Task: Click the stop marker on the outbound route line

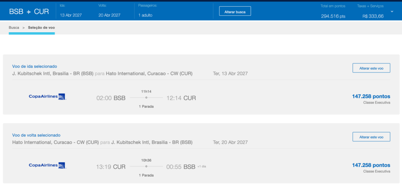Action: click(x=146, y=98)
